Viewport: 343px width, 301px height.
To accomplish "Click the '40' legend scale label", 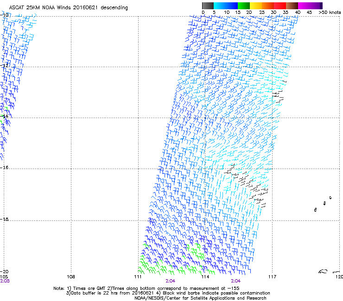I will tap(298, 13).
